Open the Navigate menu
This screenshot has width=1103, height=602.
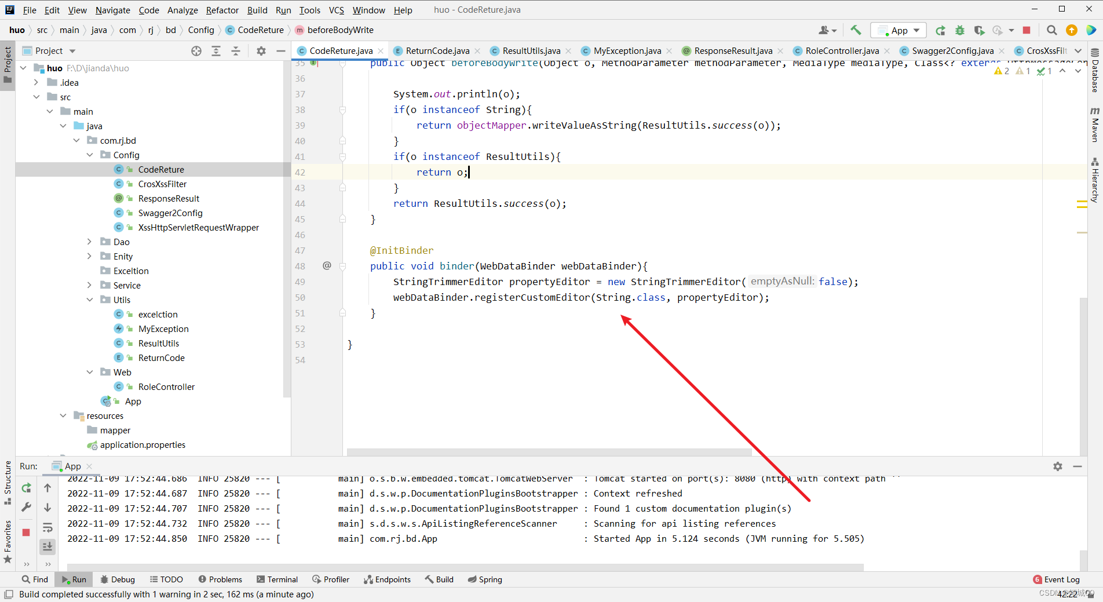[x=113, y=10]
